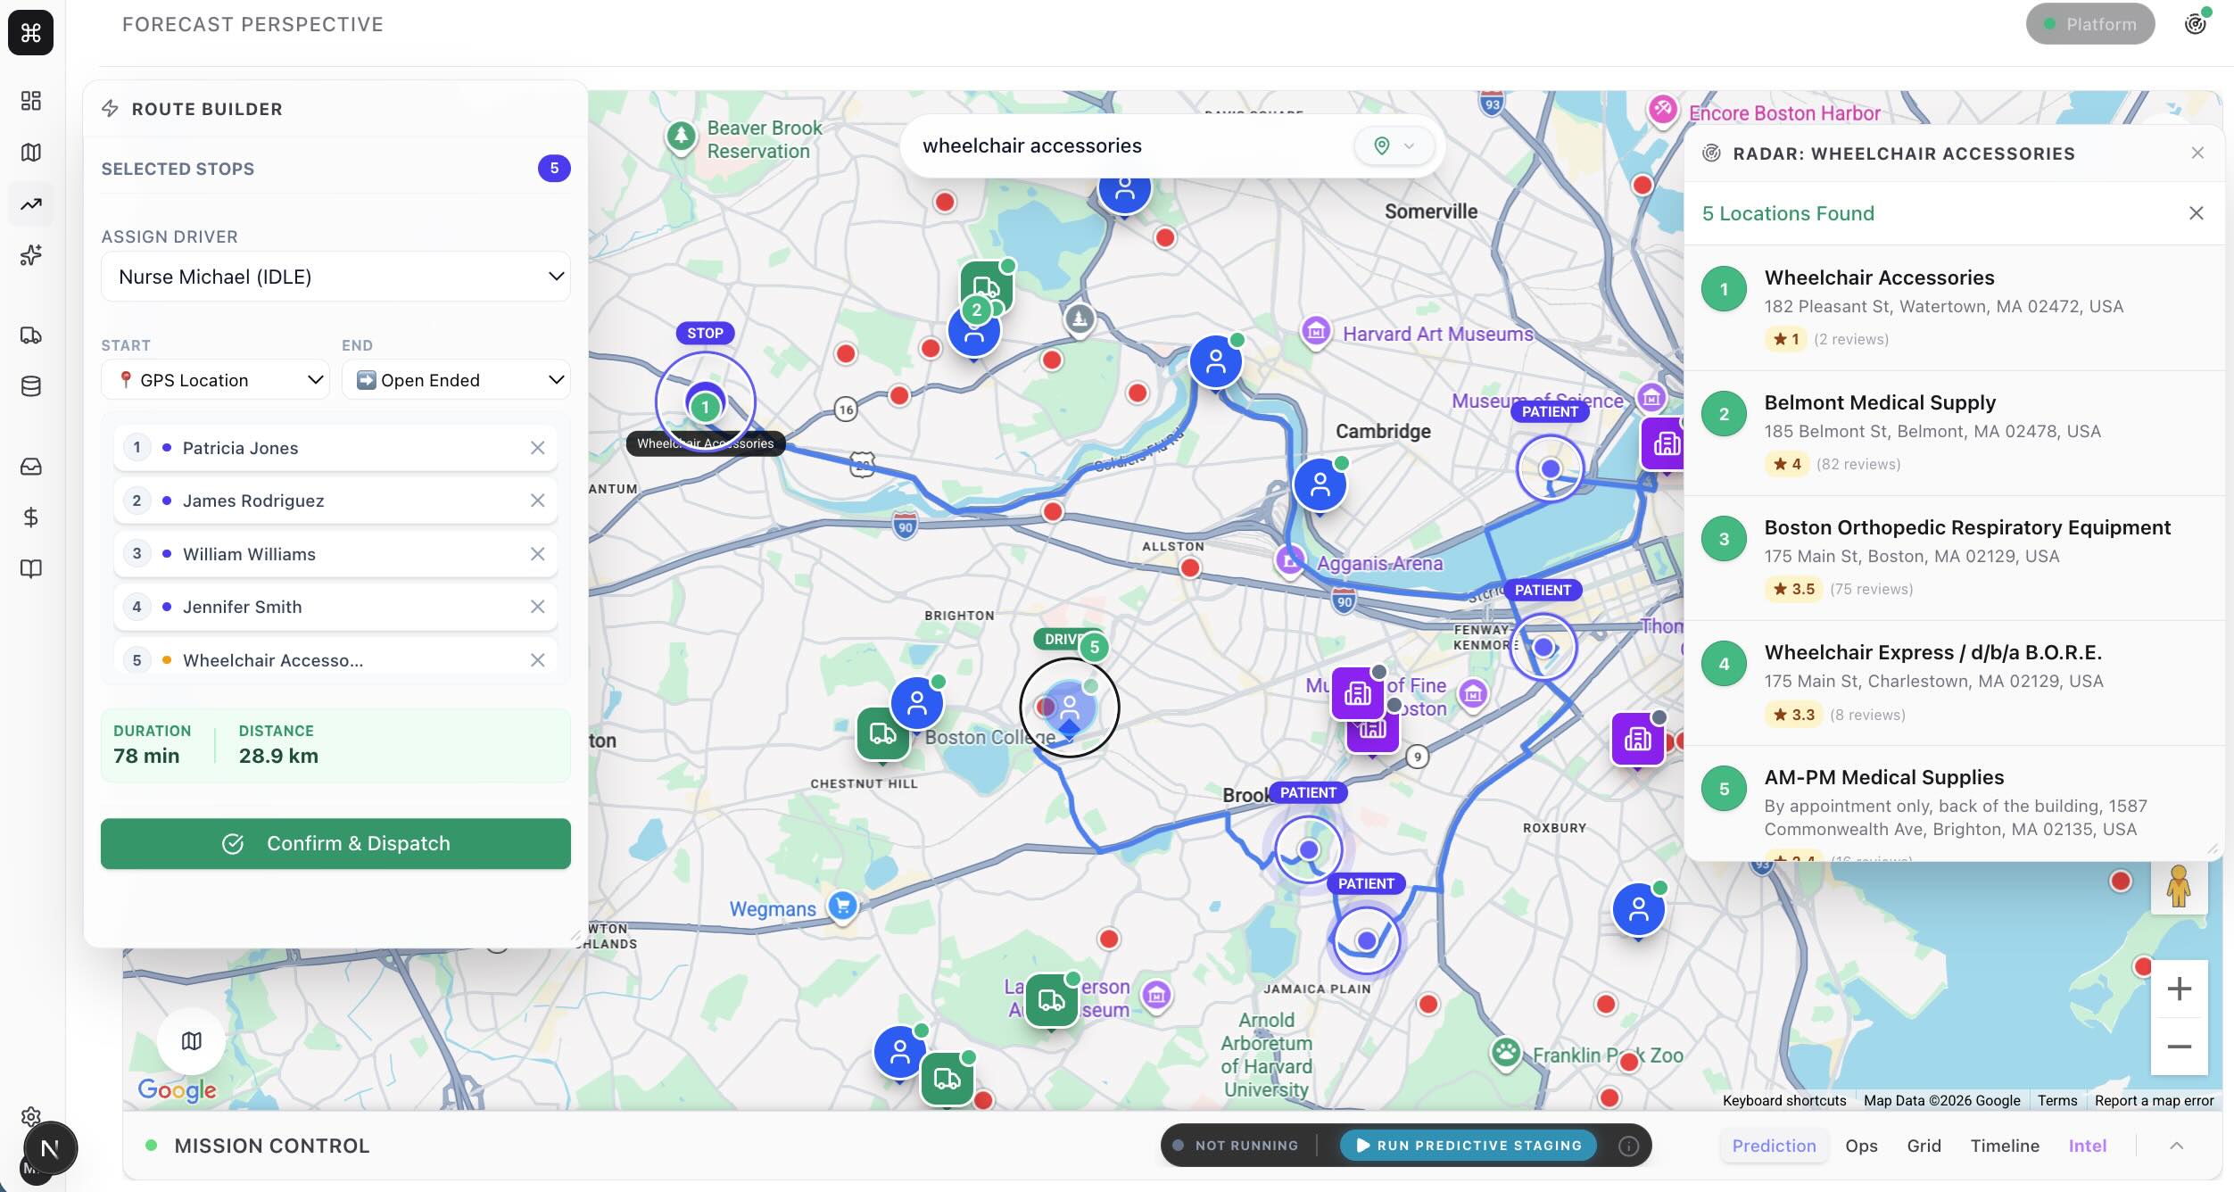
Task: Toggle map layers button near Google logo
Action: (x=191, y=1041)
